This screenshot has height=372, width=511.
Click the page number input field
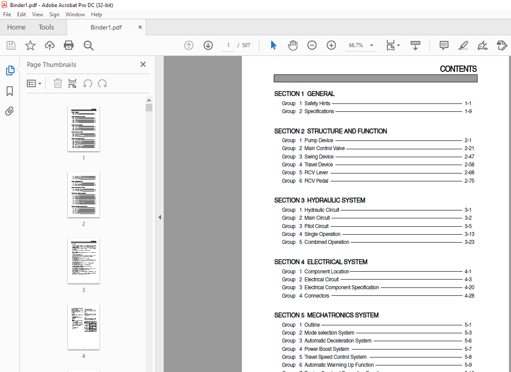[x=228, y=45]
